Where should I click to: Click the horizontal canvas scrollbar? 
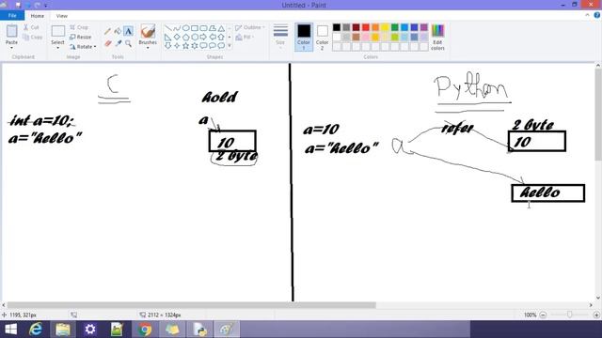click(191, 305)
